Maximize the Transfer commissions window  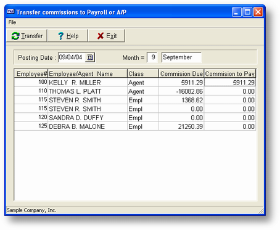coord(247,12)
